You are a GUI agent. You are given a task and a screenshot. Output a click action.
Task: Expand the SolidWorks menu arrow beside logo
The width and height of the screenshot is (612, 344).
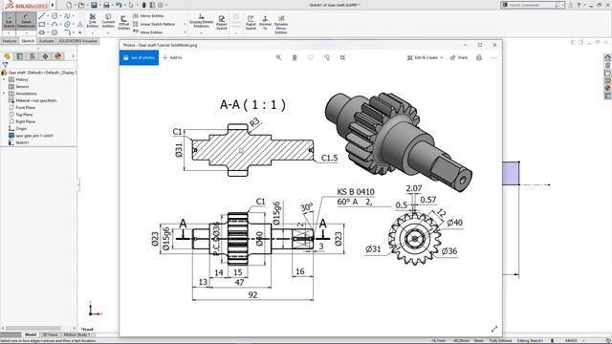coord(53,5)
